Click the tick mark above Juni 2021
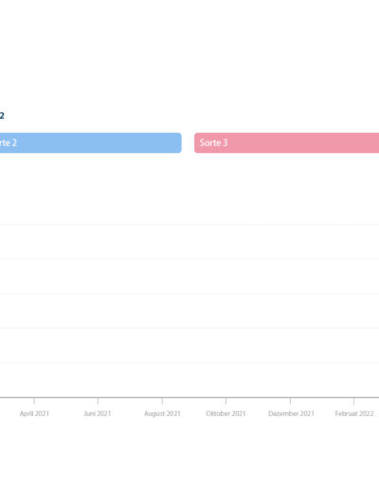Viewport: 379px width, 490px height. [x=98, y=401]
